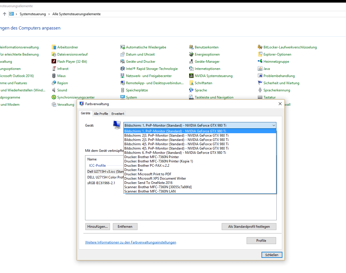Switch to the Alle Profile tab
Viewport: 346px width, 273px height.
pyautogui.click(x=101, y=114)
